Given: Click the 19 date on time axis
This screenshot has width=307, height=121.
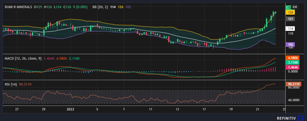Looking at the screenshot, I should pos(231,109).
